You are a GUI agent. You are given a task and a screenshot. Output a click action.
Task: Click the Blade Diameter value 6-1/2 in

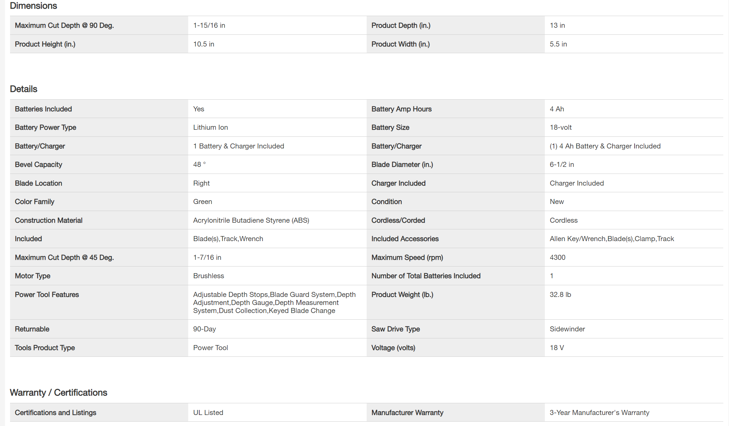[x=562, y=165]
